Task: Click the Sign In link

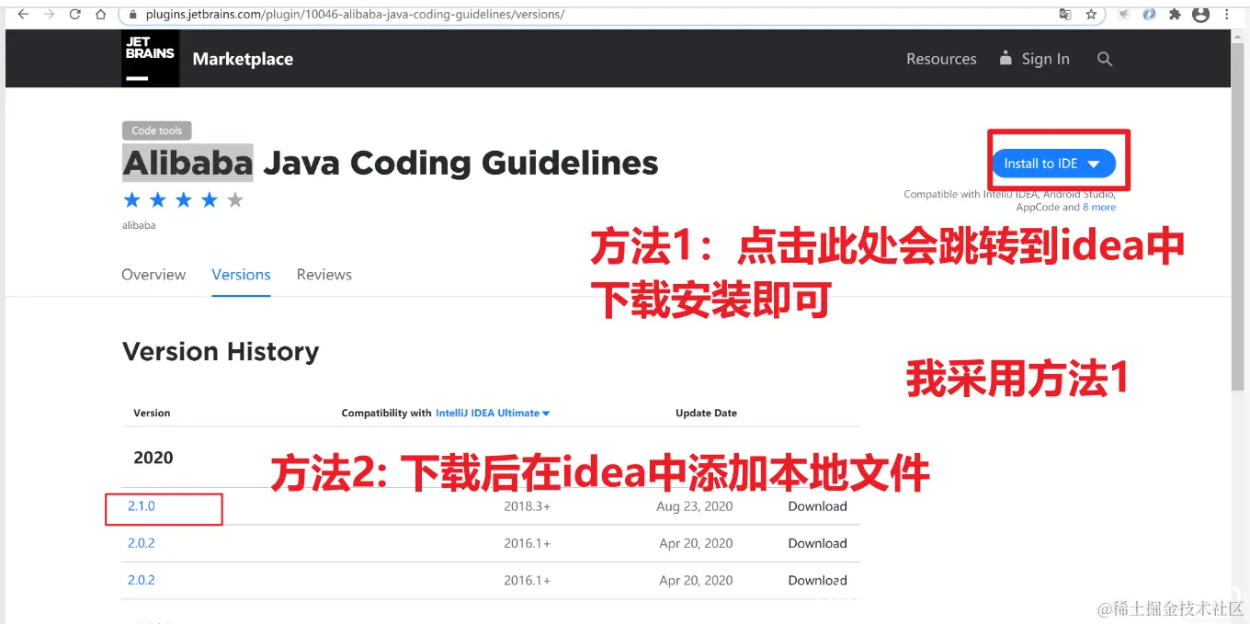Action: [1035, 59]
